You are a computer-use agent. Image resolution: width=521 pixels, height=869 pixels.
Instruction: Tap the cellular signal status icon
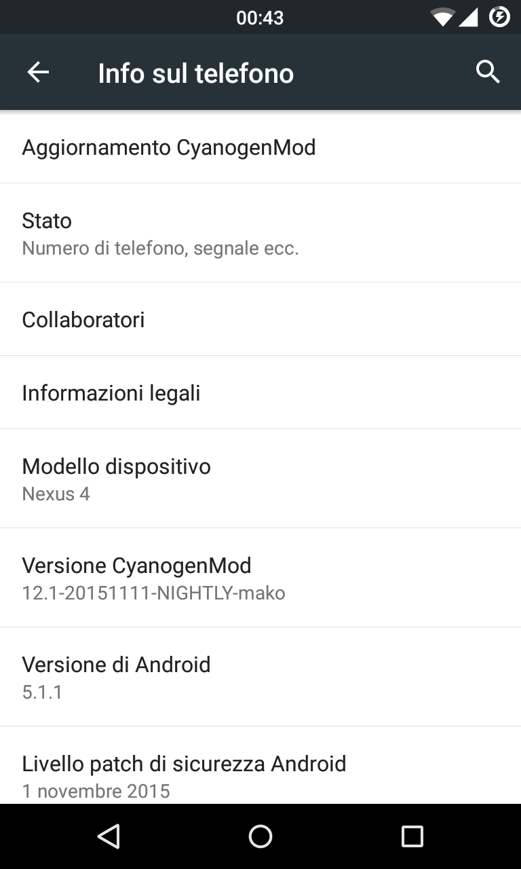tap(469, 17)
